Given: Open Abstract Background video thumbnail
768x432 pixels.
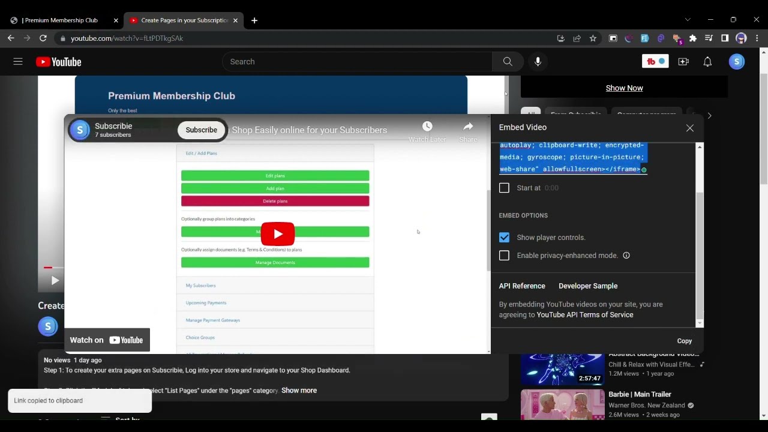Looking at the screenshot, I should point(562,369).
